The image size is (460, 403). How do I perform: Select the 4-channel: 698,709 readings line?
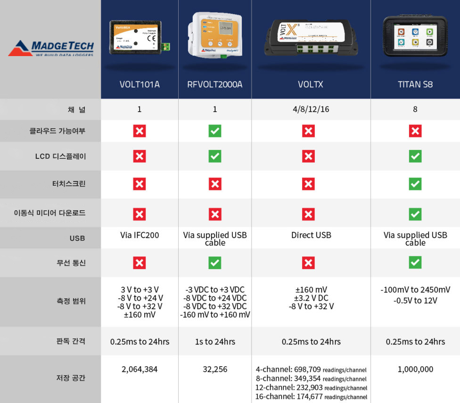311,370
